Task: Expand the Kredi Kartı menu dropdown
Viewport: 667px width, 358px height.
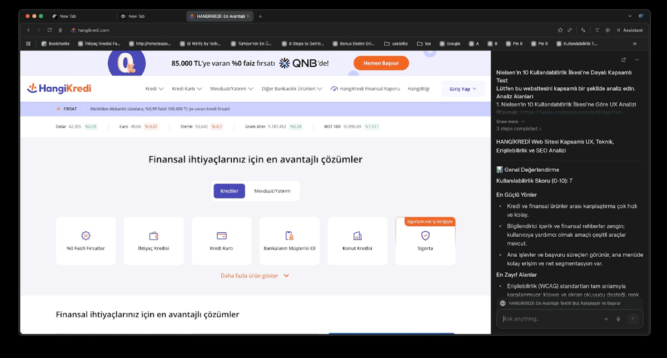Action: (x=187, y=88)
